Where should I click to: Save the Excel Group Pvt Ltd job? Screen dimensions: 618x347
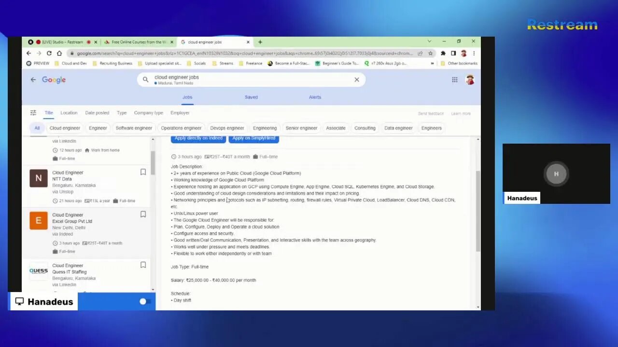coord(143,214)
